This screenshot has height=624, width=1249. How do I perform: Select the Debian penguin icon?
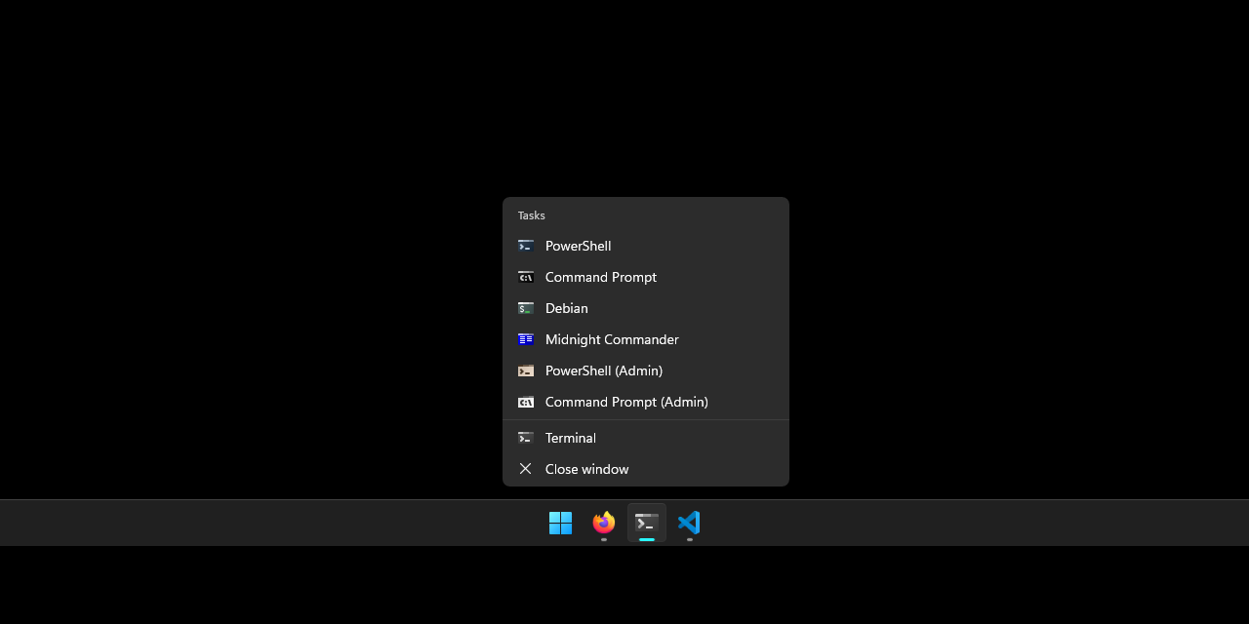pyautogui.click(x=526, y=308)
